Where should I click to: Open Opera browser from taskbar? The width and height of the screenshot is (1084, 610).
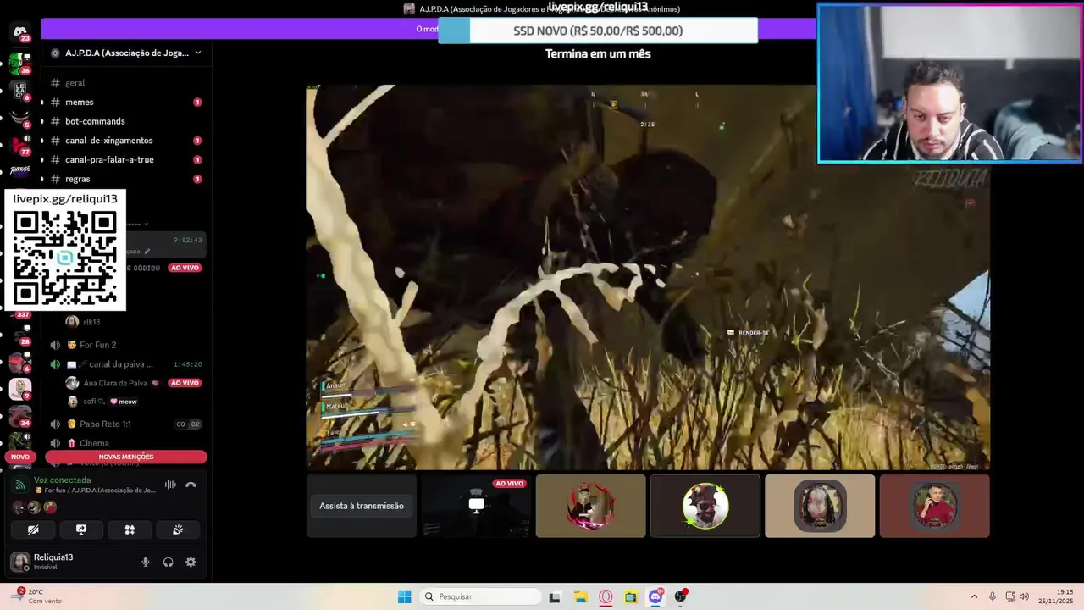(606, 596)
